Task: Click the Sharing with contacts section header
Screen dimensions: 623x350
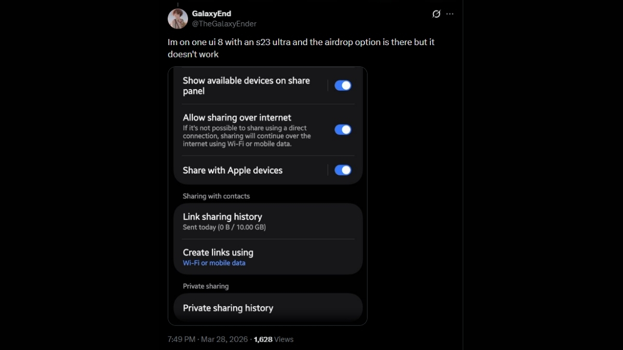Action: click(x=216, y=196)
